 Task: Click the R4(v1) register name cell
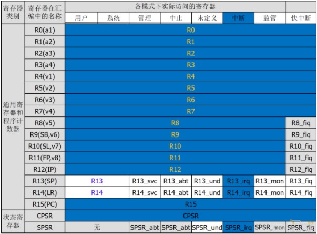pyautogui.click(x=45, y=76)
